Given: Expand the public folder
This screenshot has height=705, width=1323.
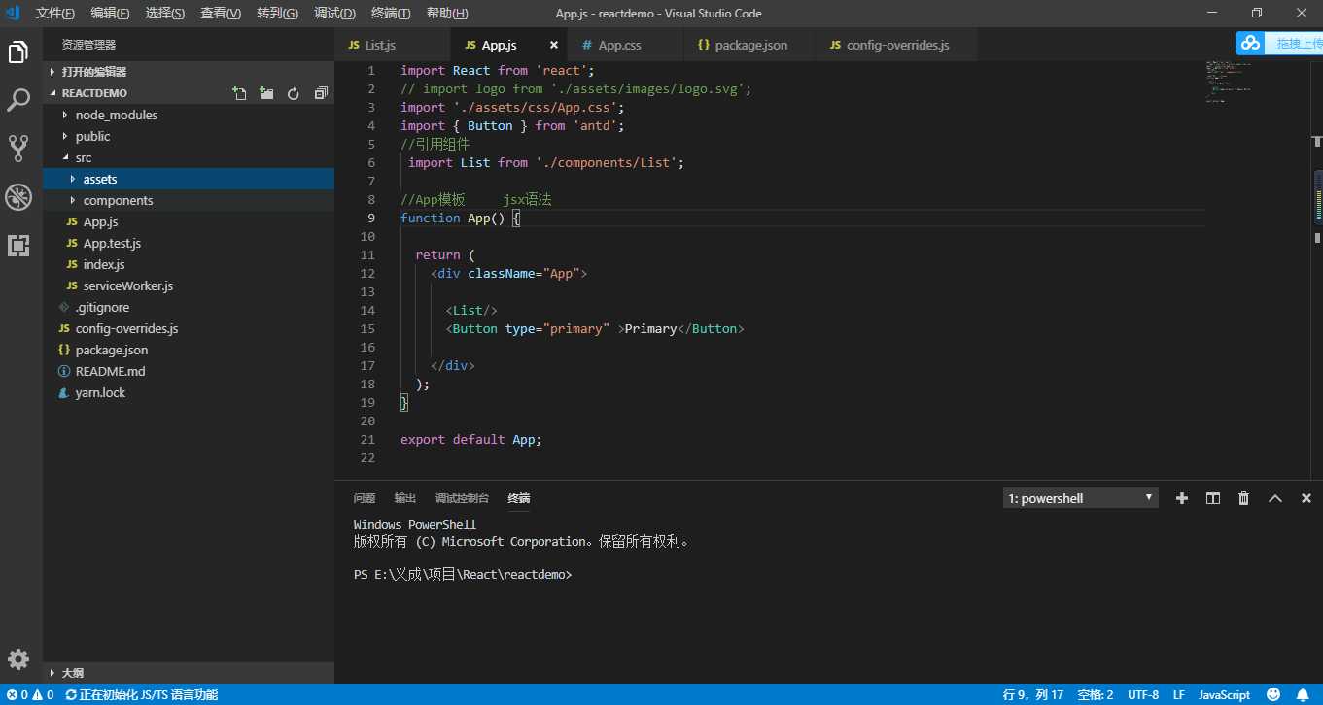Looking at the screenshot, I should coord(189,136).
